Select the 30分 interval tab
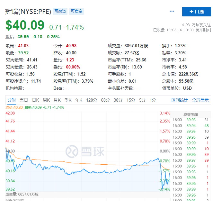 tap(118, 100)
